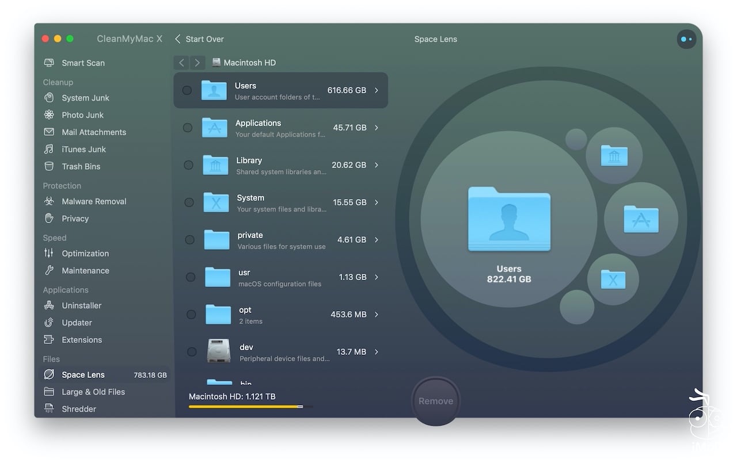Open Photo Junk flower icon
737x463 pixels.
pyautogui.click(x=49, y=115)
